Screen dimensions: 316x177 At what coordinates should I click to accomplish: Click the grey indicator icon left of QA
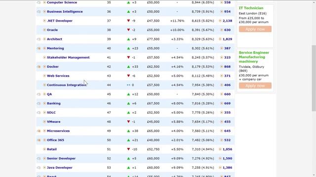click(39, 94)
